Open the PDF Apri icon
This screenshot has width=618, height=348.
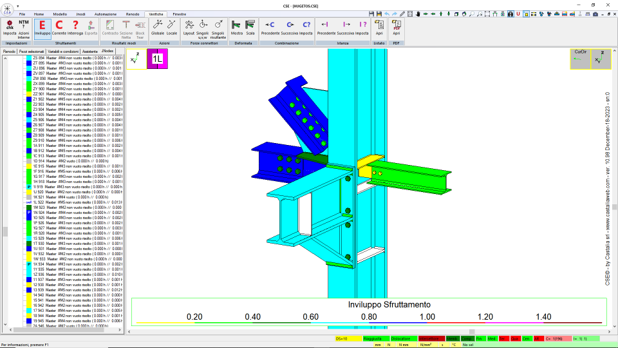point(397,28)
